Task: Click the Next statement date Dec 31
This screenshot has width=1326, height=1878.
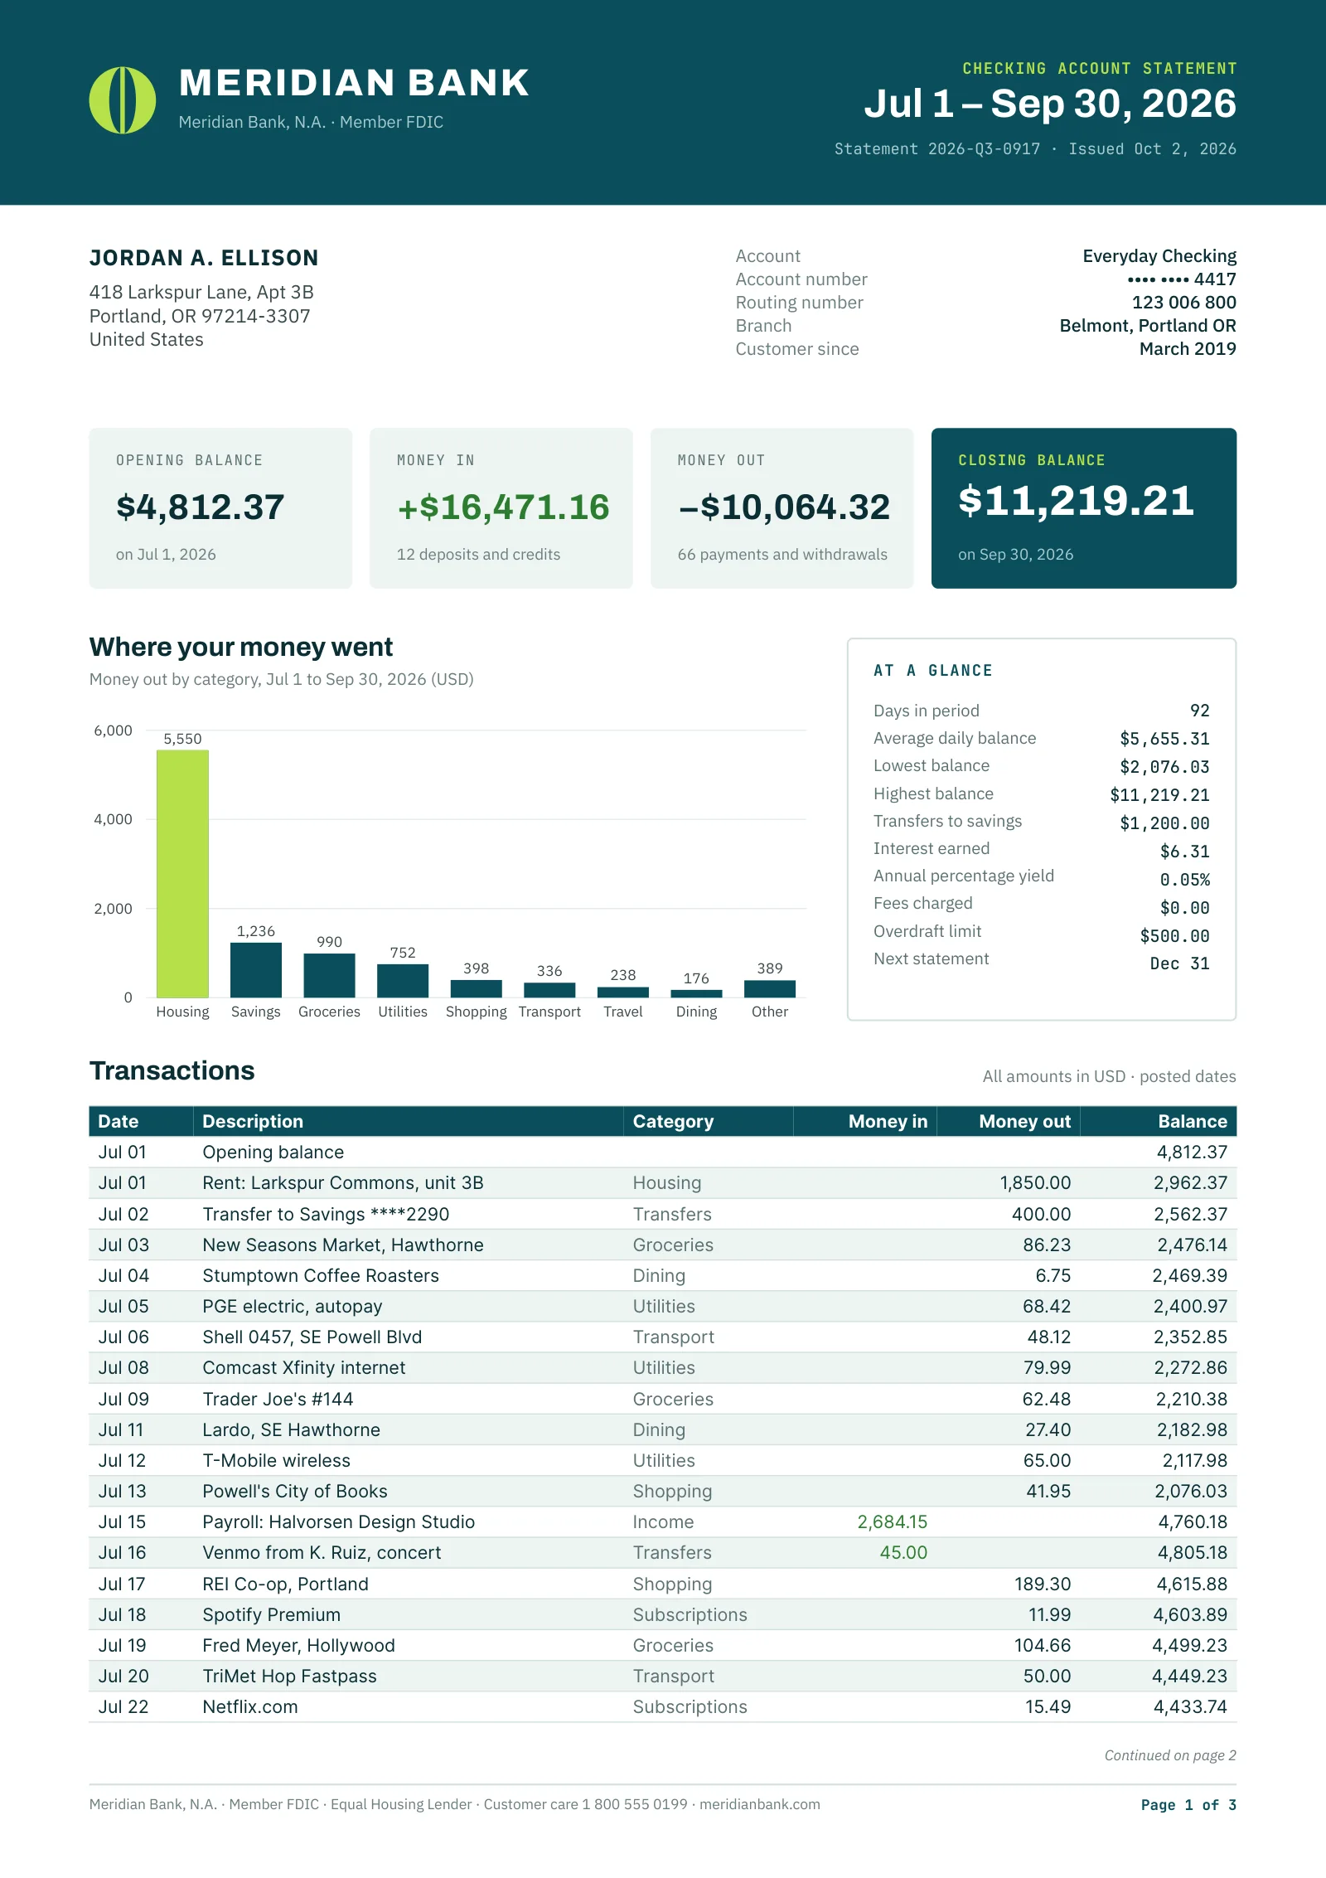Action: point(1179,963)
